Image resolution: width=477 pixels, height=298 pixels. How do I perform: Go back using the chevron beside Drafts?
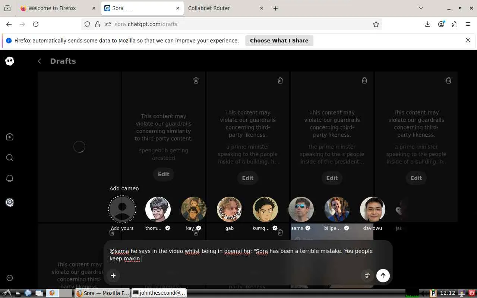pos(40,61)
